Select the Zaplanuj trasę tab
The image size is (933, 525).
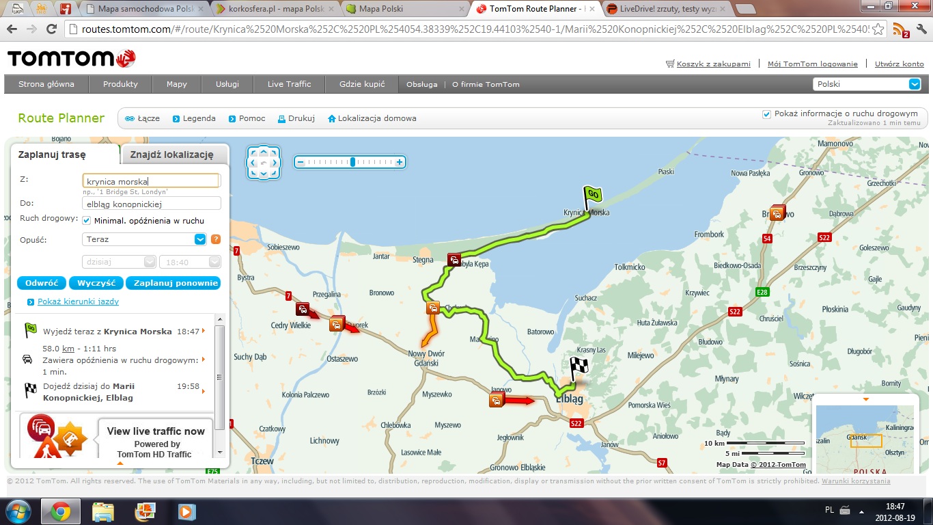click(x=52, y=154)
